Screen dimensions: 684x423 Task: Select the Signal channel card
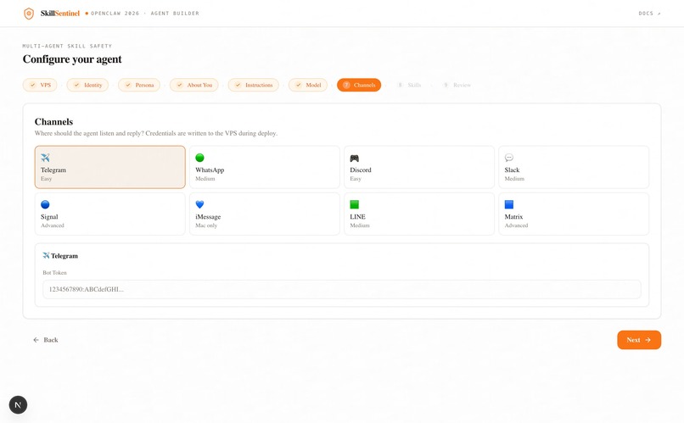[110, 214]
